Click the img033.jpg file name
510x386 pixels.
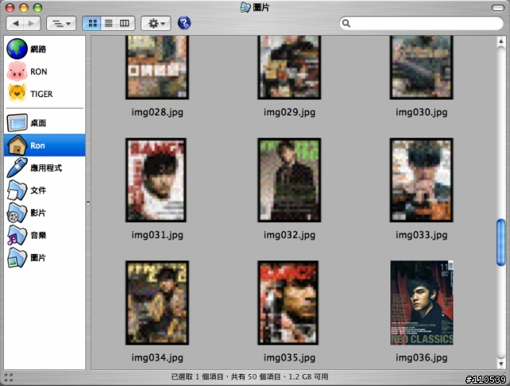point(422,235)
